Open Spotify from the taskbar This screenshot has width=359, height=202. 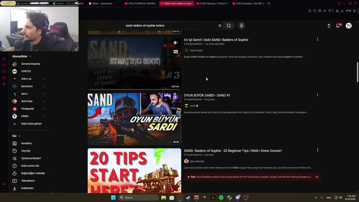point(221,198)
